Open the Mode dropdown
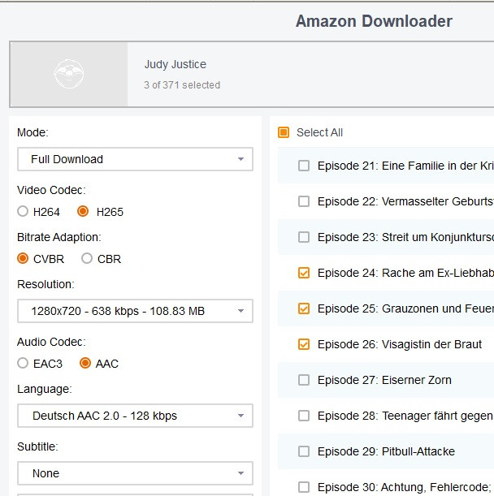The image size is (494, 496). [135, 159]
